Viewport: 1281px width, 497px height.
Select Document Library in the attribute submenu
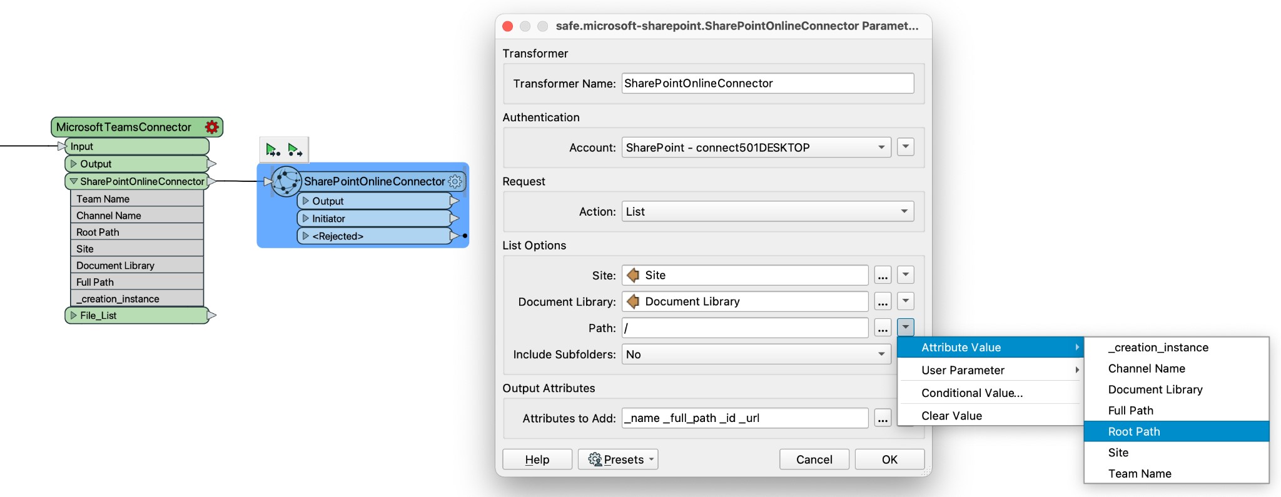click(1176, 389)
